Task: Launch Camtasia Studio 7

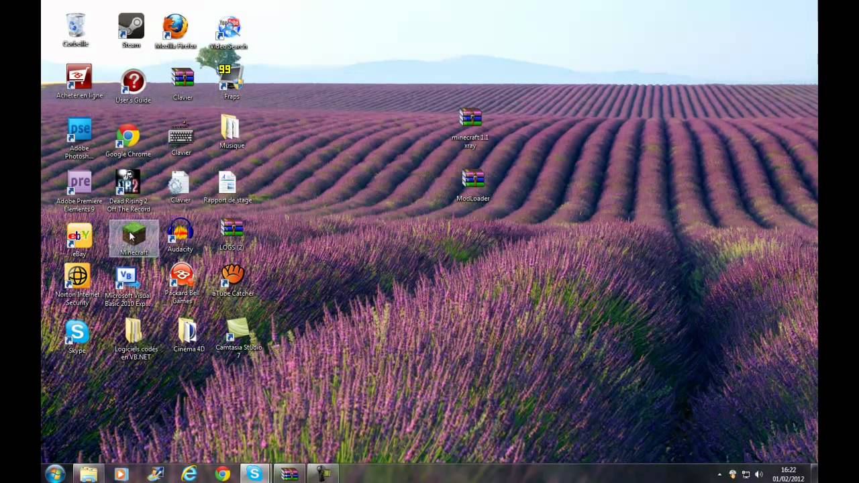Action: point(239,339)
